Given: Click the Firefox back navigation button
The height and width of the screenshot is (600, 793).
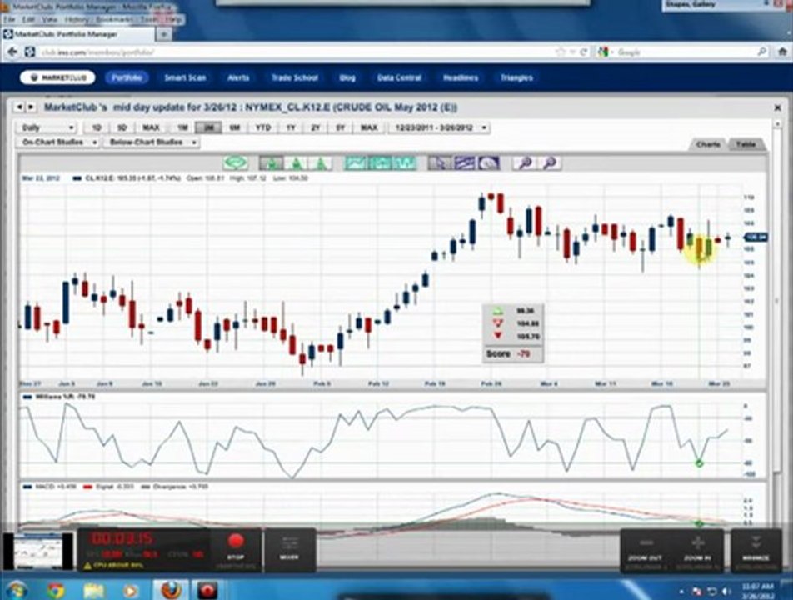Looking at the screenshot, I should click(12, 52).
